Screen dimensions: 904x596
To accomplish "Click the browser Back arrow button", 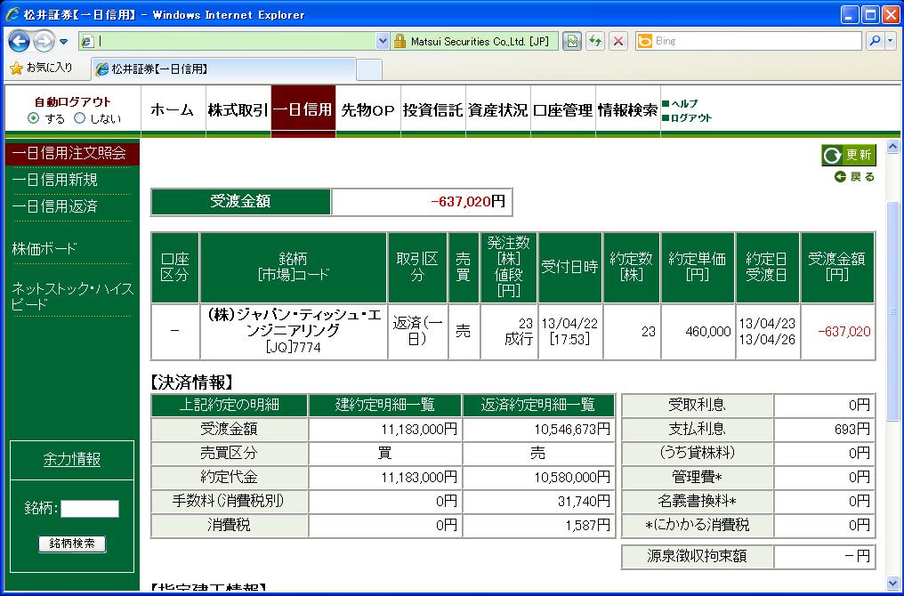I will (x=20, y=41).
